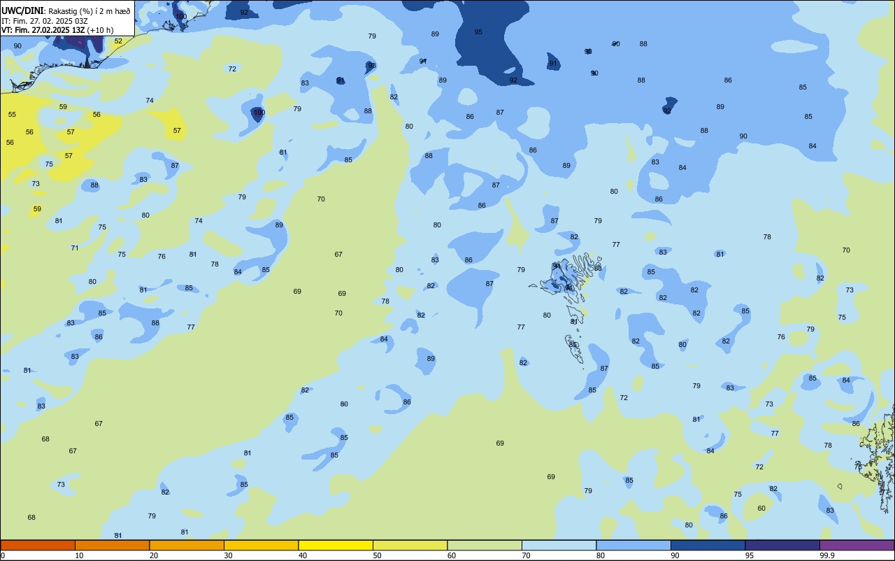The height and width of the screenshot is (561, 895).
Task: Choose the 30–40 golden legend swatch
Action: point(261,545)
